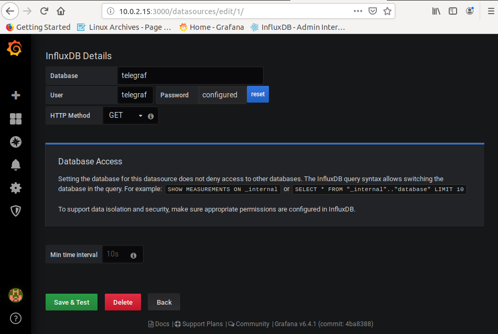
Task: Open the Explore compass icon
Action: pyautogui.click(x=16, y=142)
